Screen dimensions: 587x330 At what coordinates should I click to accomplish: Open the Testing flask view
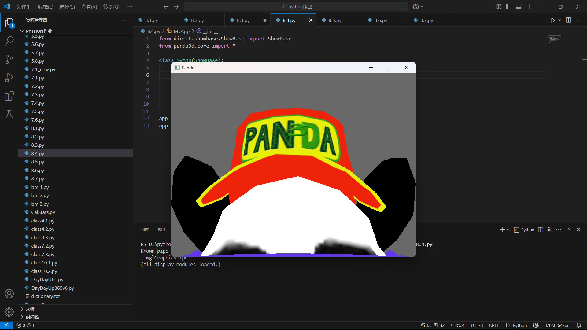[9, 115]
